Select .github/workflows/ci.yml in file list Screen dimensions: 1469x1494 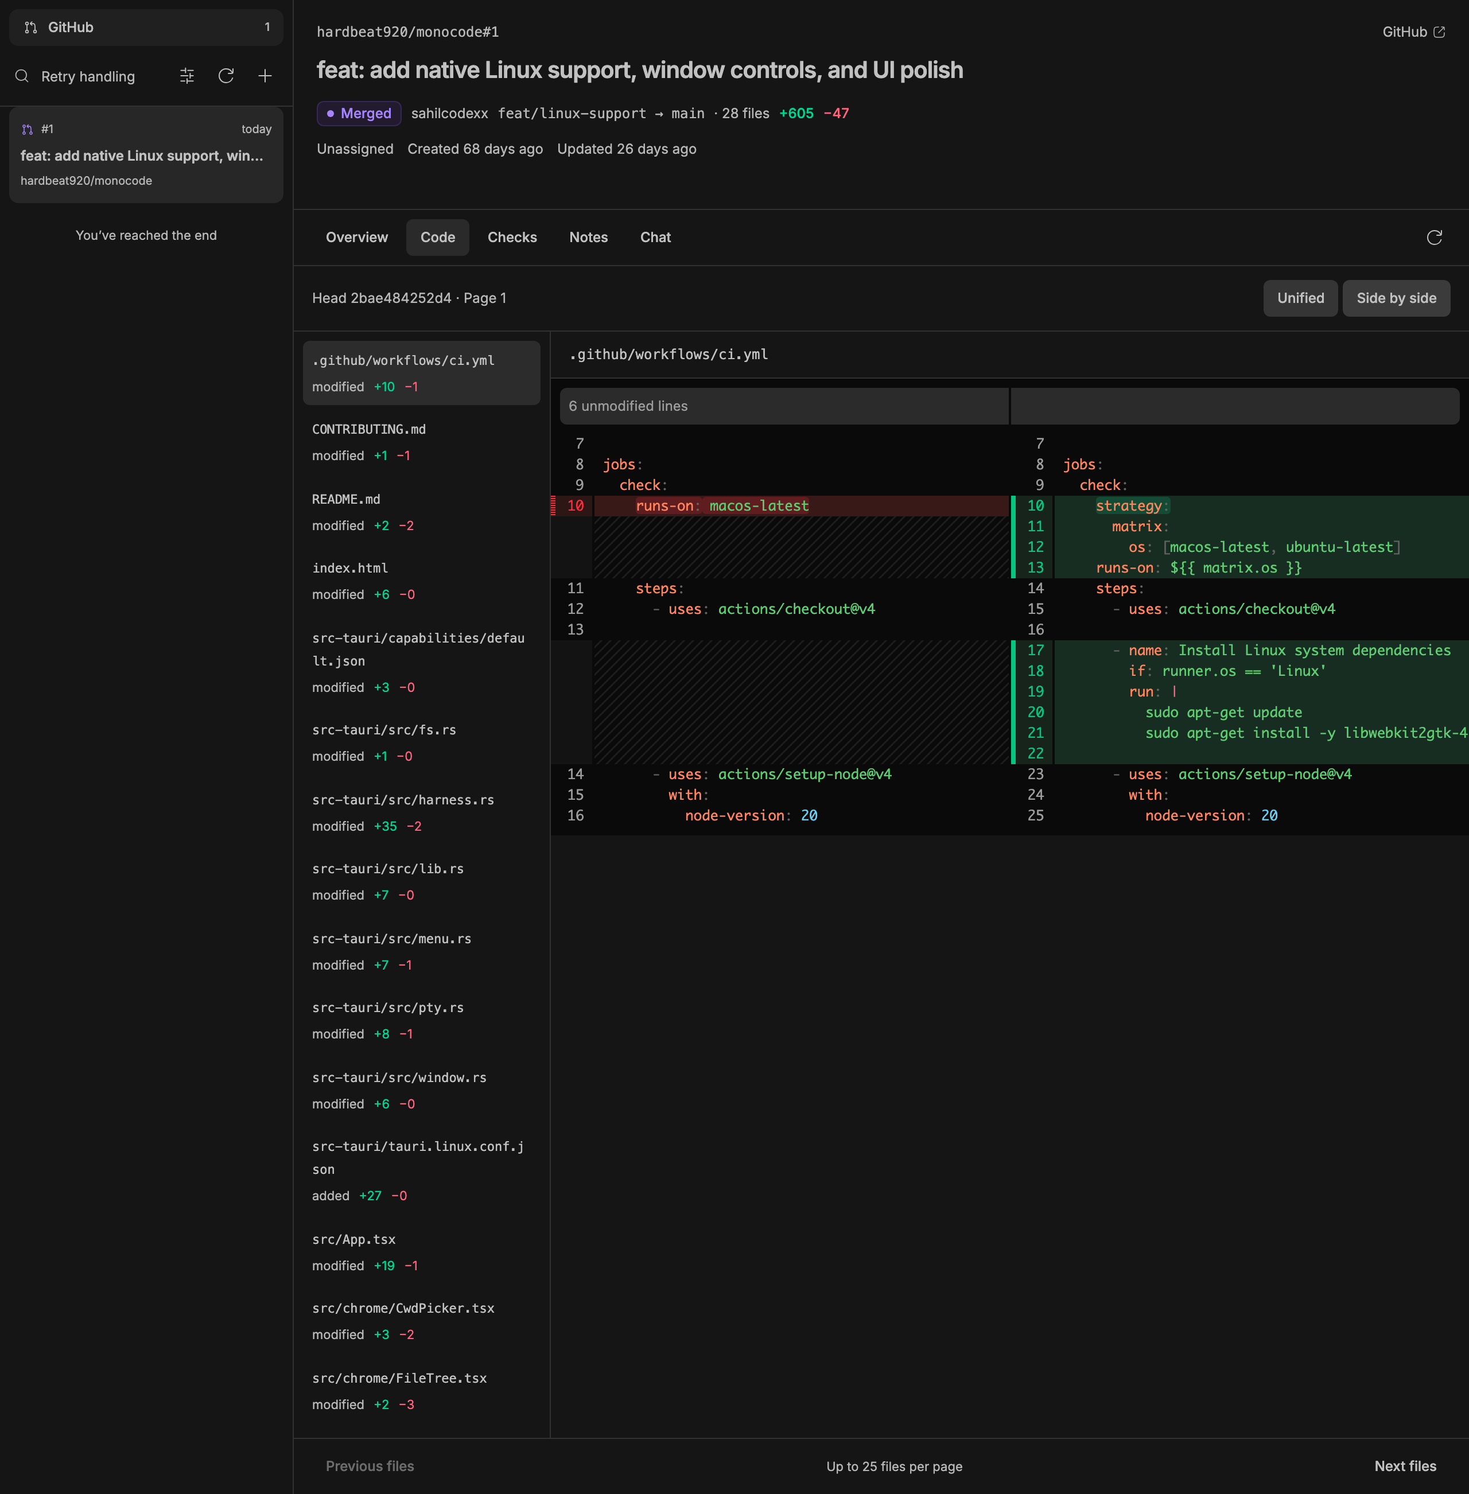coord(421,373)
